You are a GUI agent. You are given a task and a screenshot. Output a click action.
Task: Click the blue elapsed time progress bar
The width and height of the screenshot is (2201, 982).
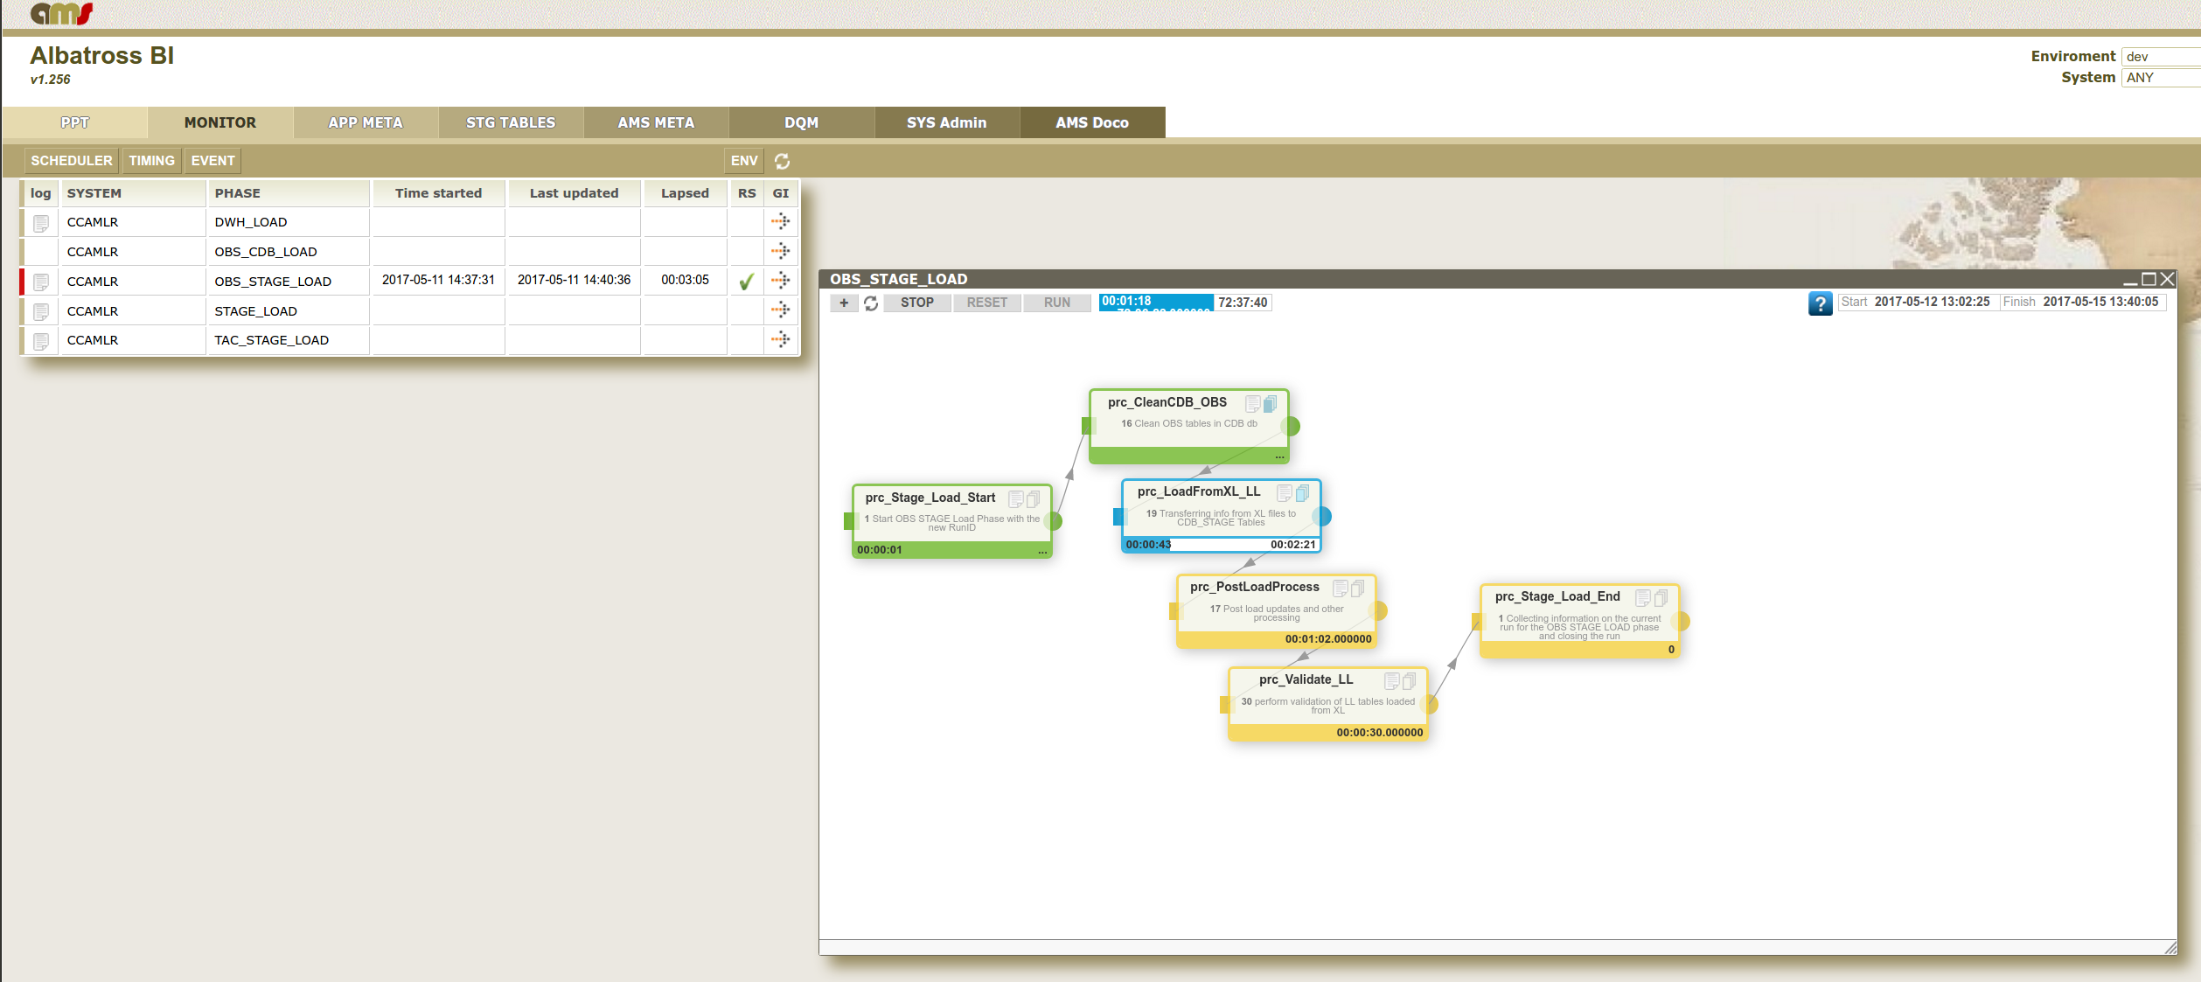1155,303
